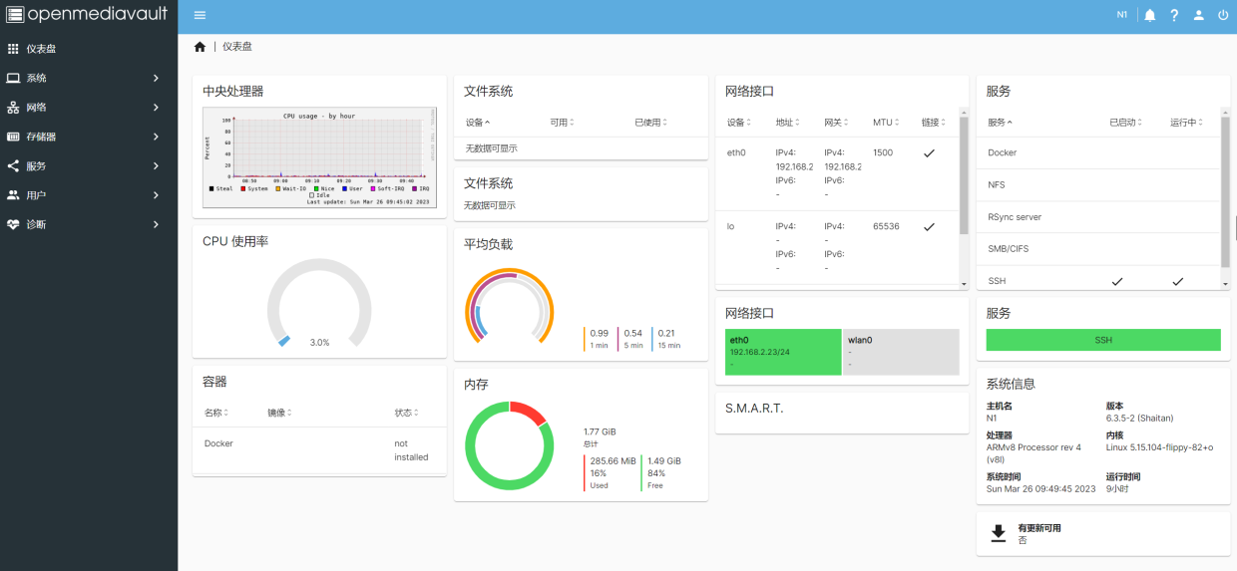
Task: Sort file system table by 设备
Action: pos(478,123)
